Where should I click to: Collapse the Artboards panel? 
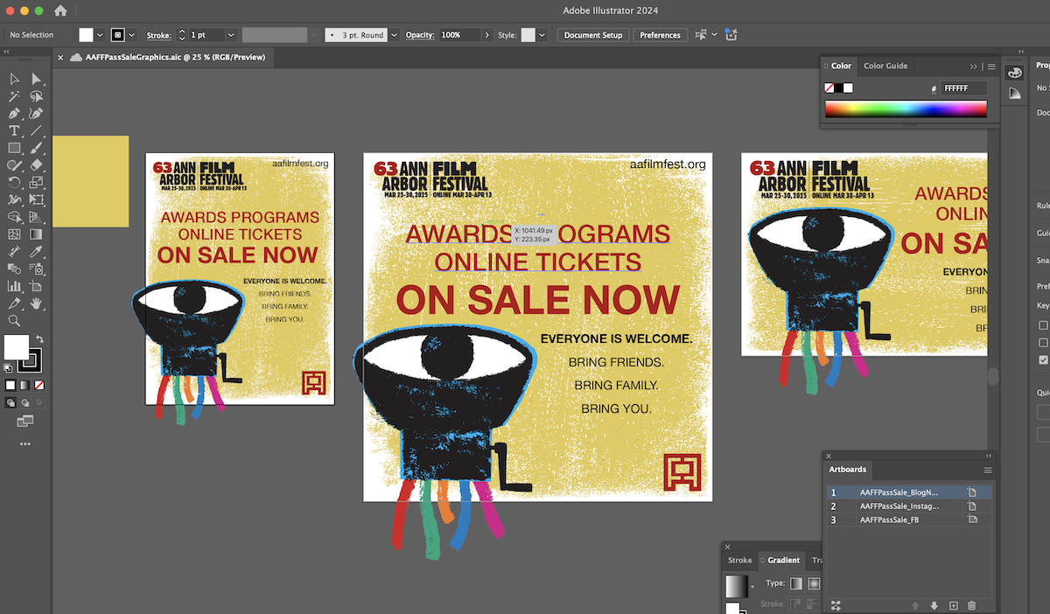click(989, 456)
